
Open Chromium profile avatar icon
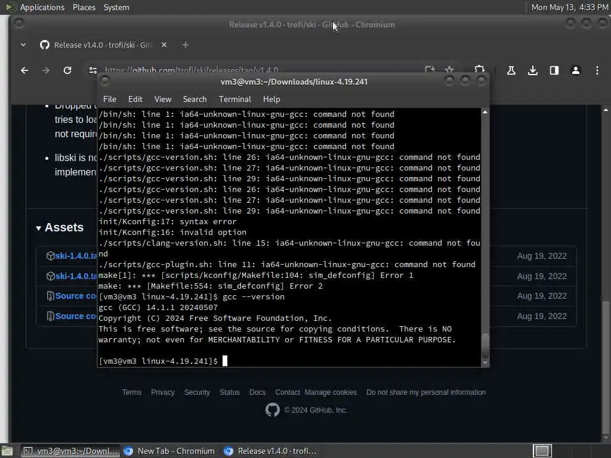576,70
